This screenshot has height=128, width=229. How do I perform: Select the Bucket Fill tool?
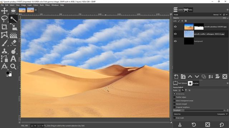[13, 35]
